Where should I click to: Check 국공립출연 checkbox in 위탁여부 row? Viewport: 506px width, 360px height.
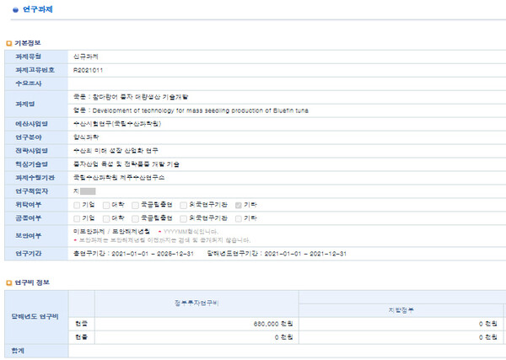pos(135,205)
